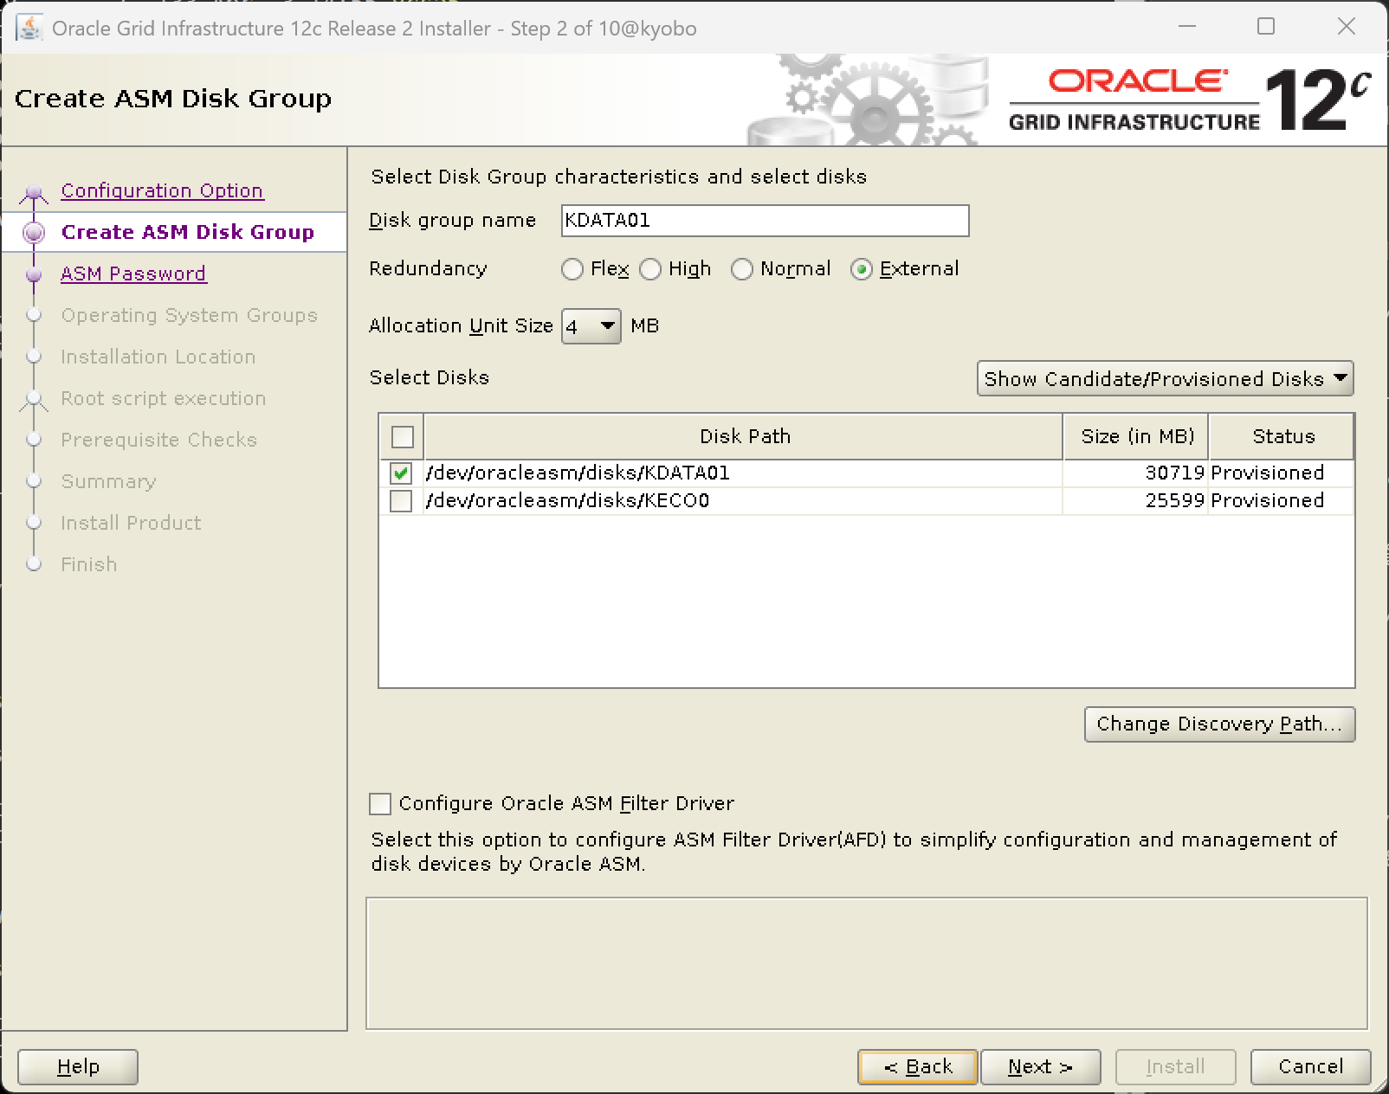Select External redundancy option
1389x1094 pixels.
tap(862, 270)
